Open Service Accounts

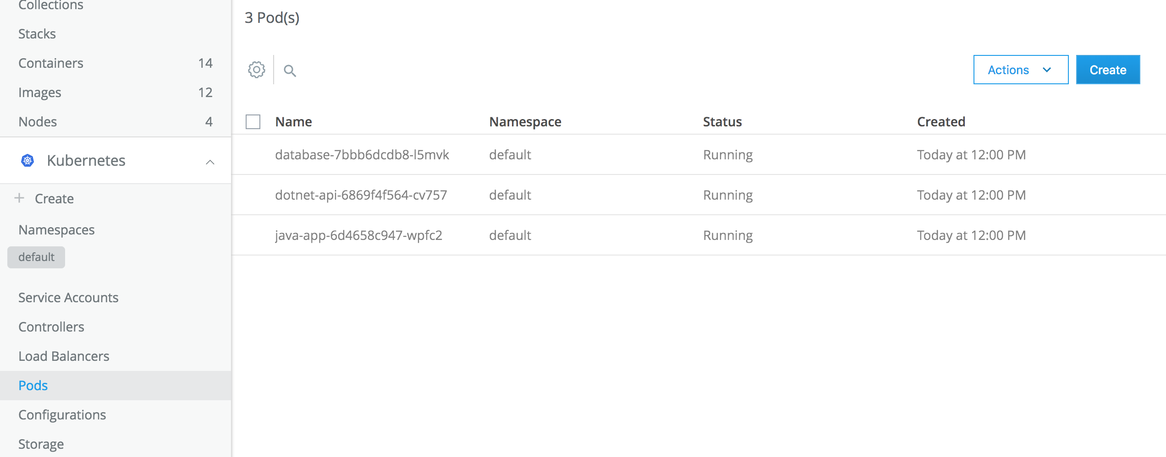(68, 298)
